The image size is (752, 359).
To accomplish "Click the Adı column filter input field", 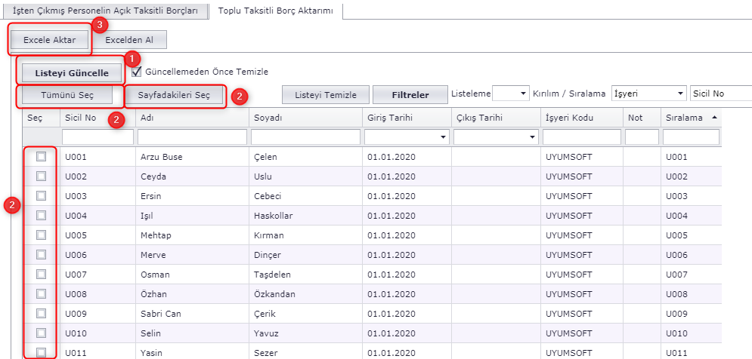I will point(192,137).
